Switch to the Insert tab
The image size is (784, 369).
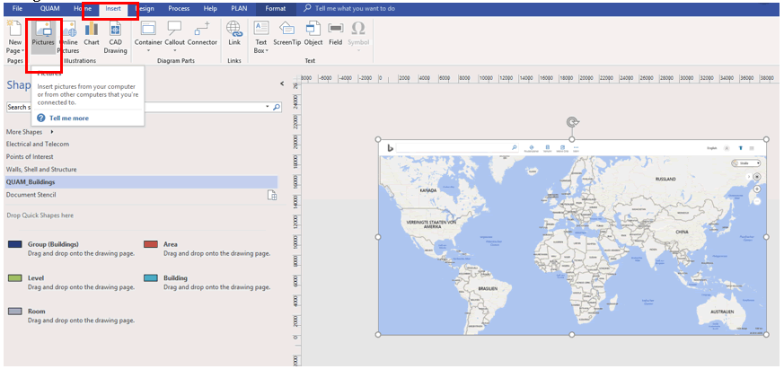(x=113, y=8)
